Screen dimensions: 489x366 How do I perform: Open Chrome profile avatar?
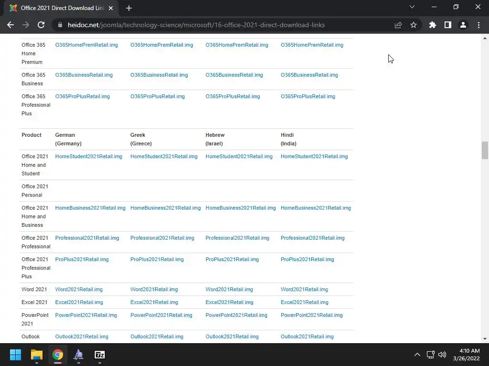point(463,25)
